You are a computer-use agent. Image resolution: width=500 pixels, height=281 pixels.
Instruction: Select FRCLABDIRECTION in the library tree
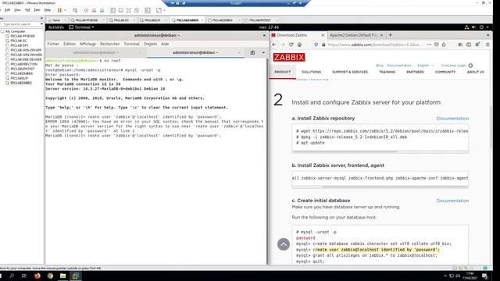(x=23, y=64)
